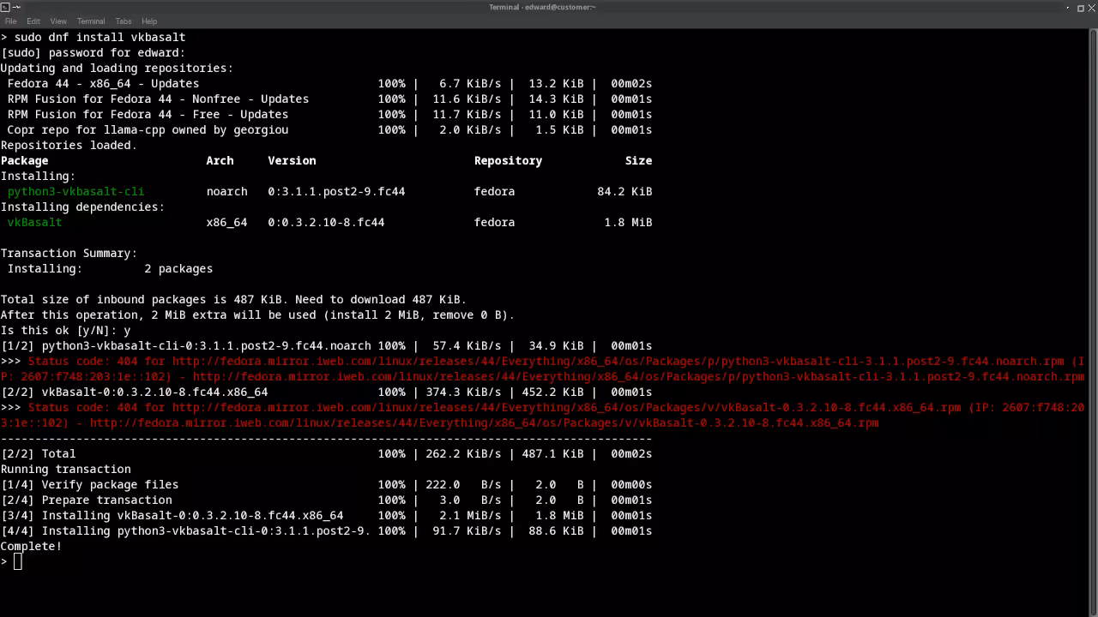Click the shell prompt cursor on last line
This screenshot has width=1098, height=617.
pos(17,561)
